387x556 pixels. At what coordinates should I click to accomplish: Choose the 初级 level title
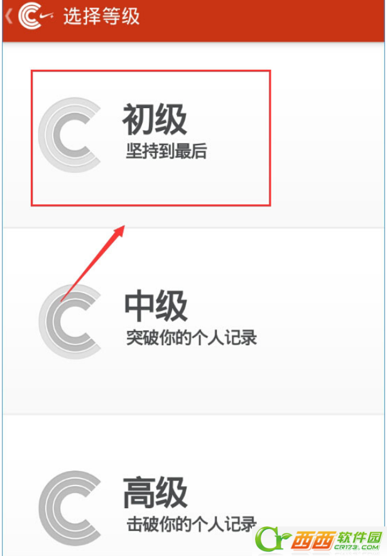click(x=155, y=119)
